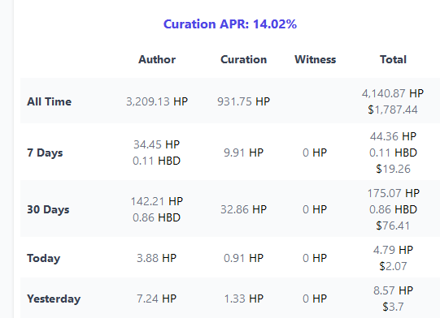Select the Curation column header
Screen dimensions: 440x318
point(243,60)
